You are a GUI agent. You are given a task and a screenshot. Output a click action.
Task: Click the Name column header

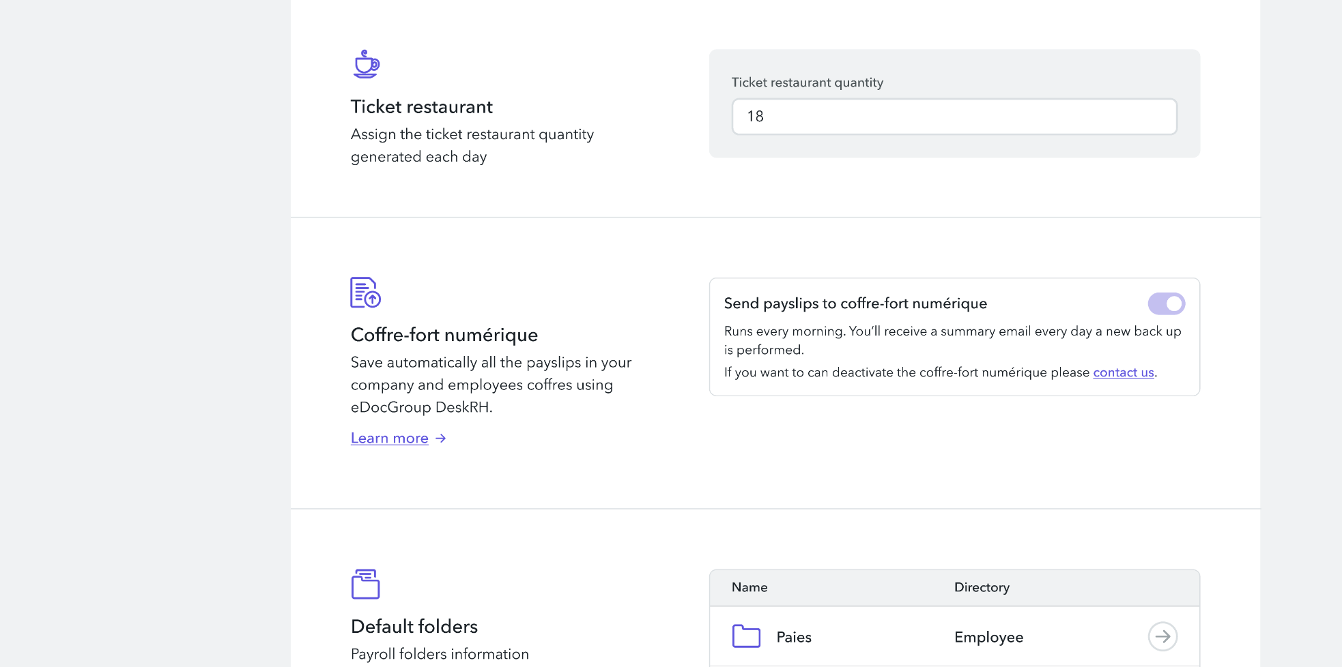coord(749,587)
